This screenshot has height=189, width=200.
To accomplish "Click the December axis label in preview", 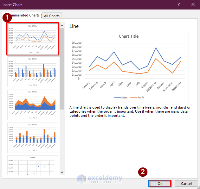I will tap(176, 86).
